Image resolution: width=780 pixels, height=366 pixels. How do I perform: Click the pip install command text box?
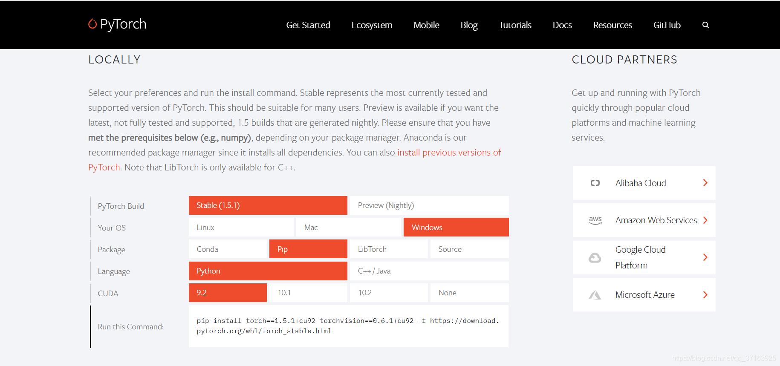pos(349,326)
